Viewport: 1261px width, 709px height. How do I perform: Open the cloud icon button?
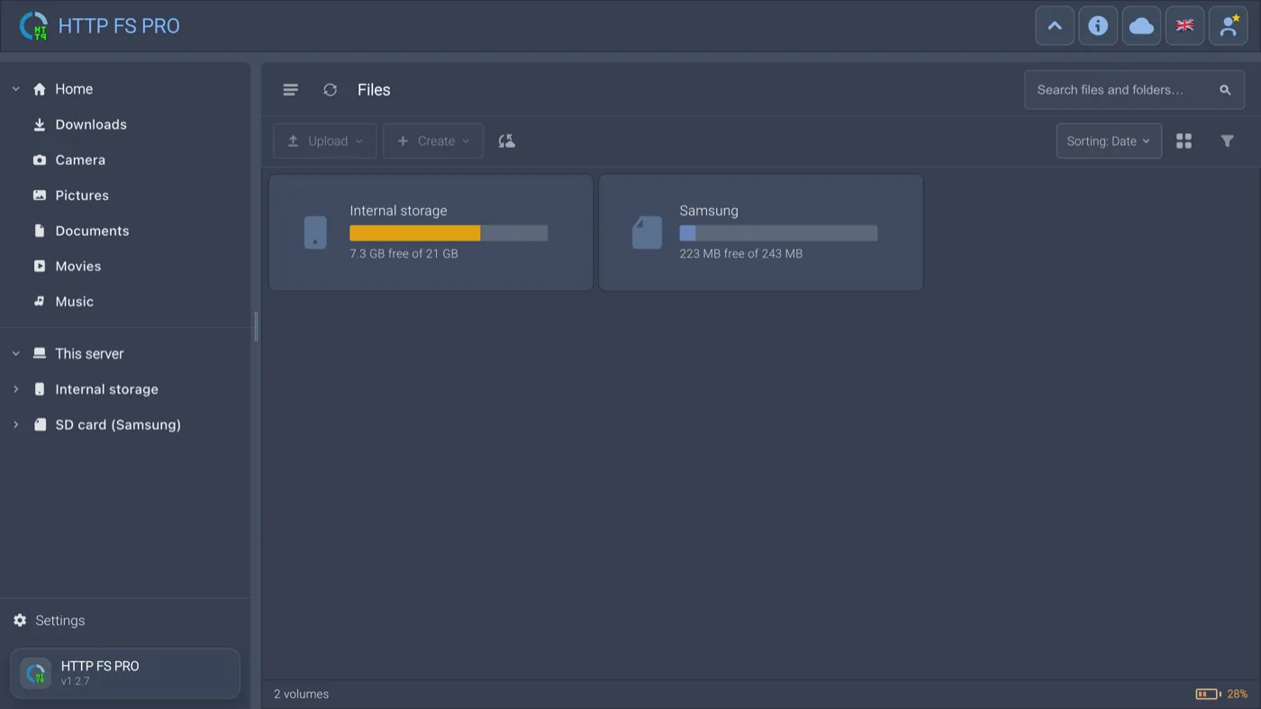coord(1141,26)
